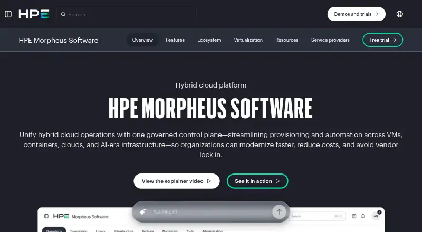Open the globe language selector

pos(400,14)
